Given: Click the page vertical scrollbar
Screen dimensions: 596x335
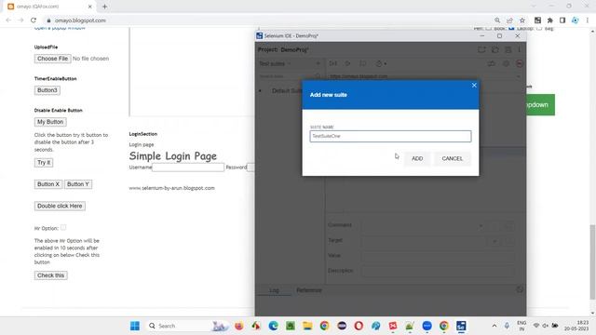Looking at the screenshot, I should 592,262.
